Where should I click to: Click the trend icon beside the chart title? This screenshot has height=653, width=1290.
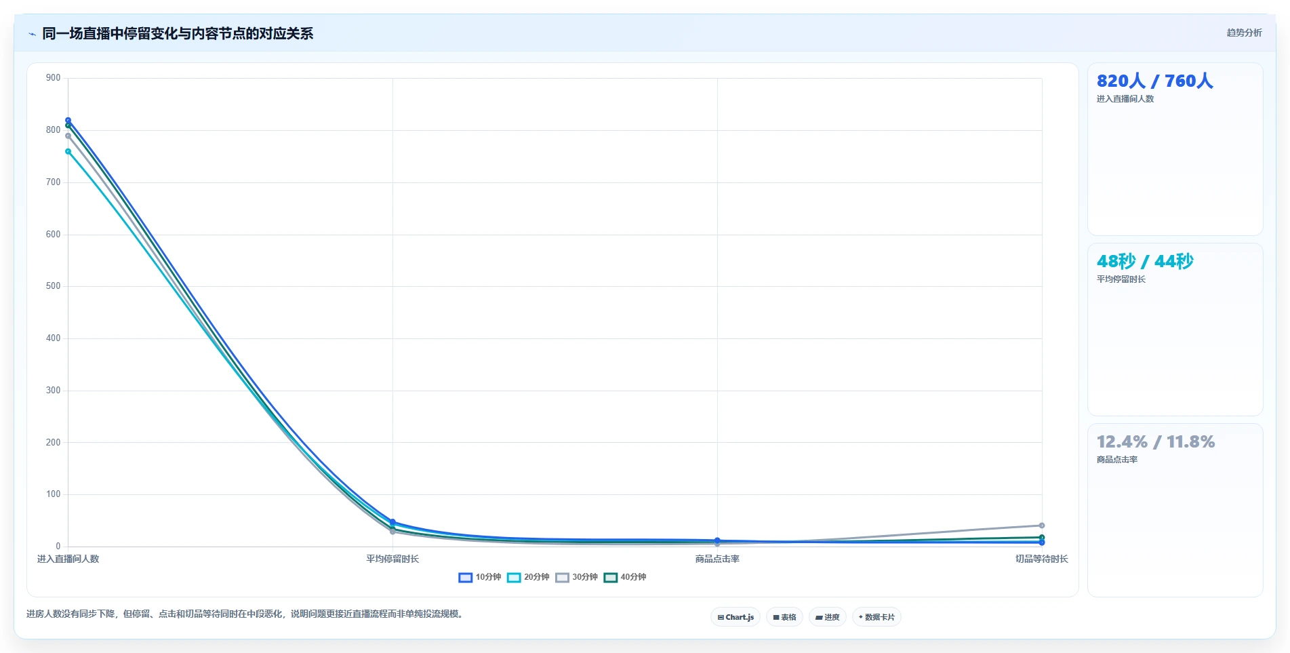click(x=32, y=34)
